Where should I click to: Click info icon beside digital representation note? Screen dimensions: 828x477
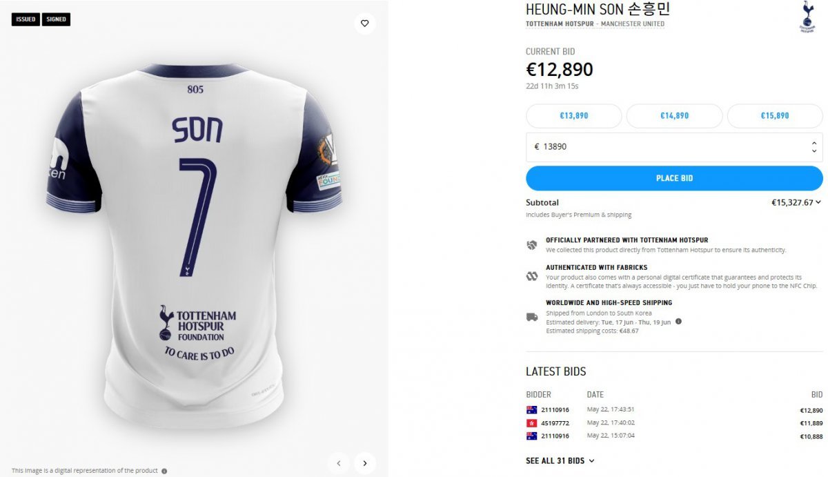(164, 471)
